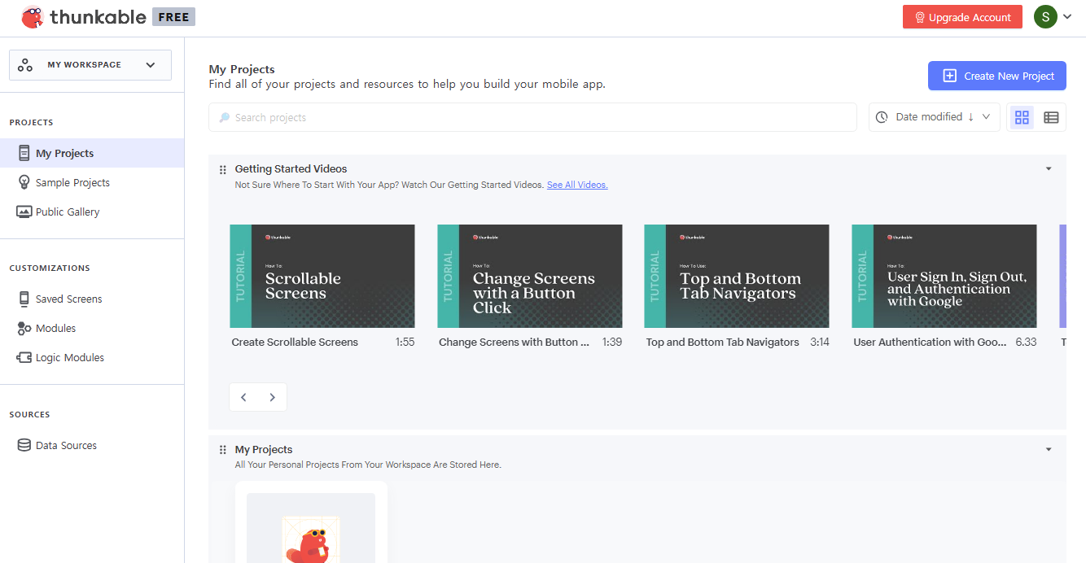Open the See All Videos link
1086x563 pixels.
point(577,185)
